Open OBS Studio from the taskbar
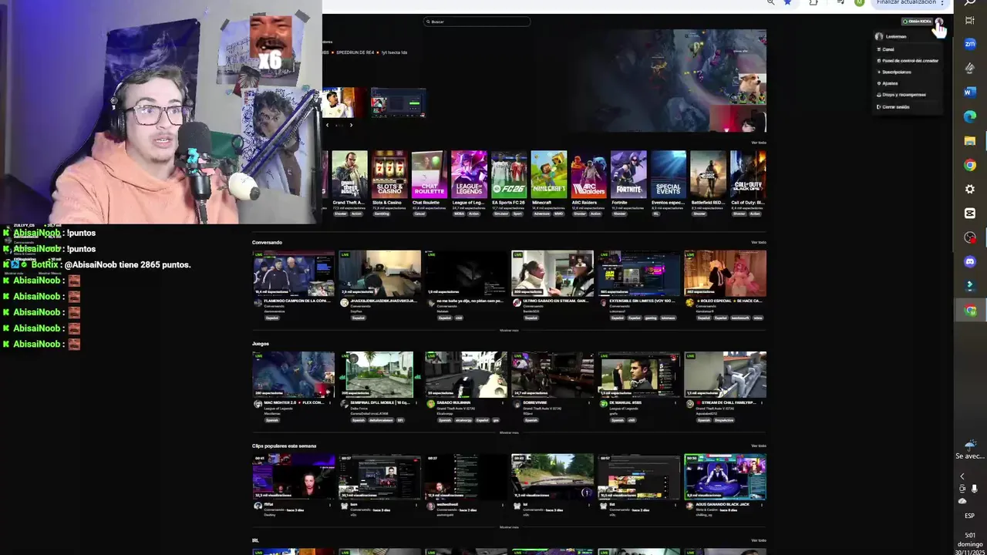Viewport: 987px width, 555px height. [970, 237]
